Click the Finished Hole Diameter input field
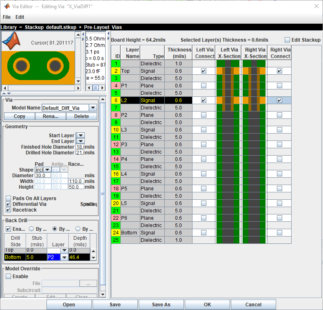323x310 pixels. 80,147
